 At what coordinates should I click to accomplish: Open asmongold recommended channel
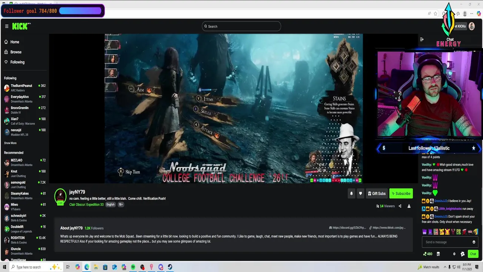24,184
